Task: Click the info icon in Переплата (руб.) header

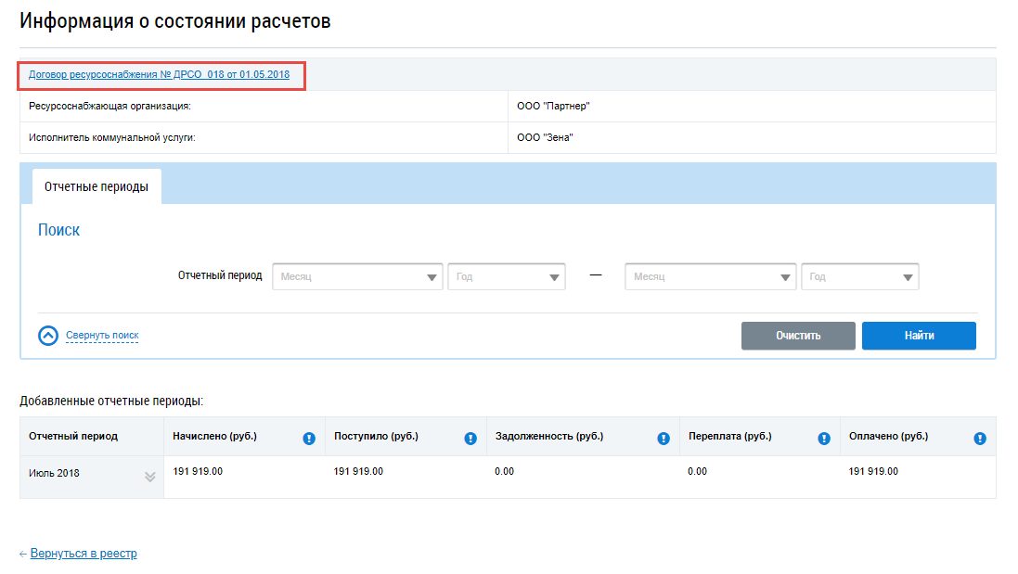Action: [x=824, y=439]
